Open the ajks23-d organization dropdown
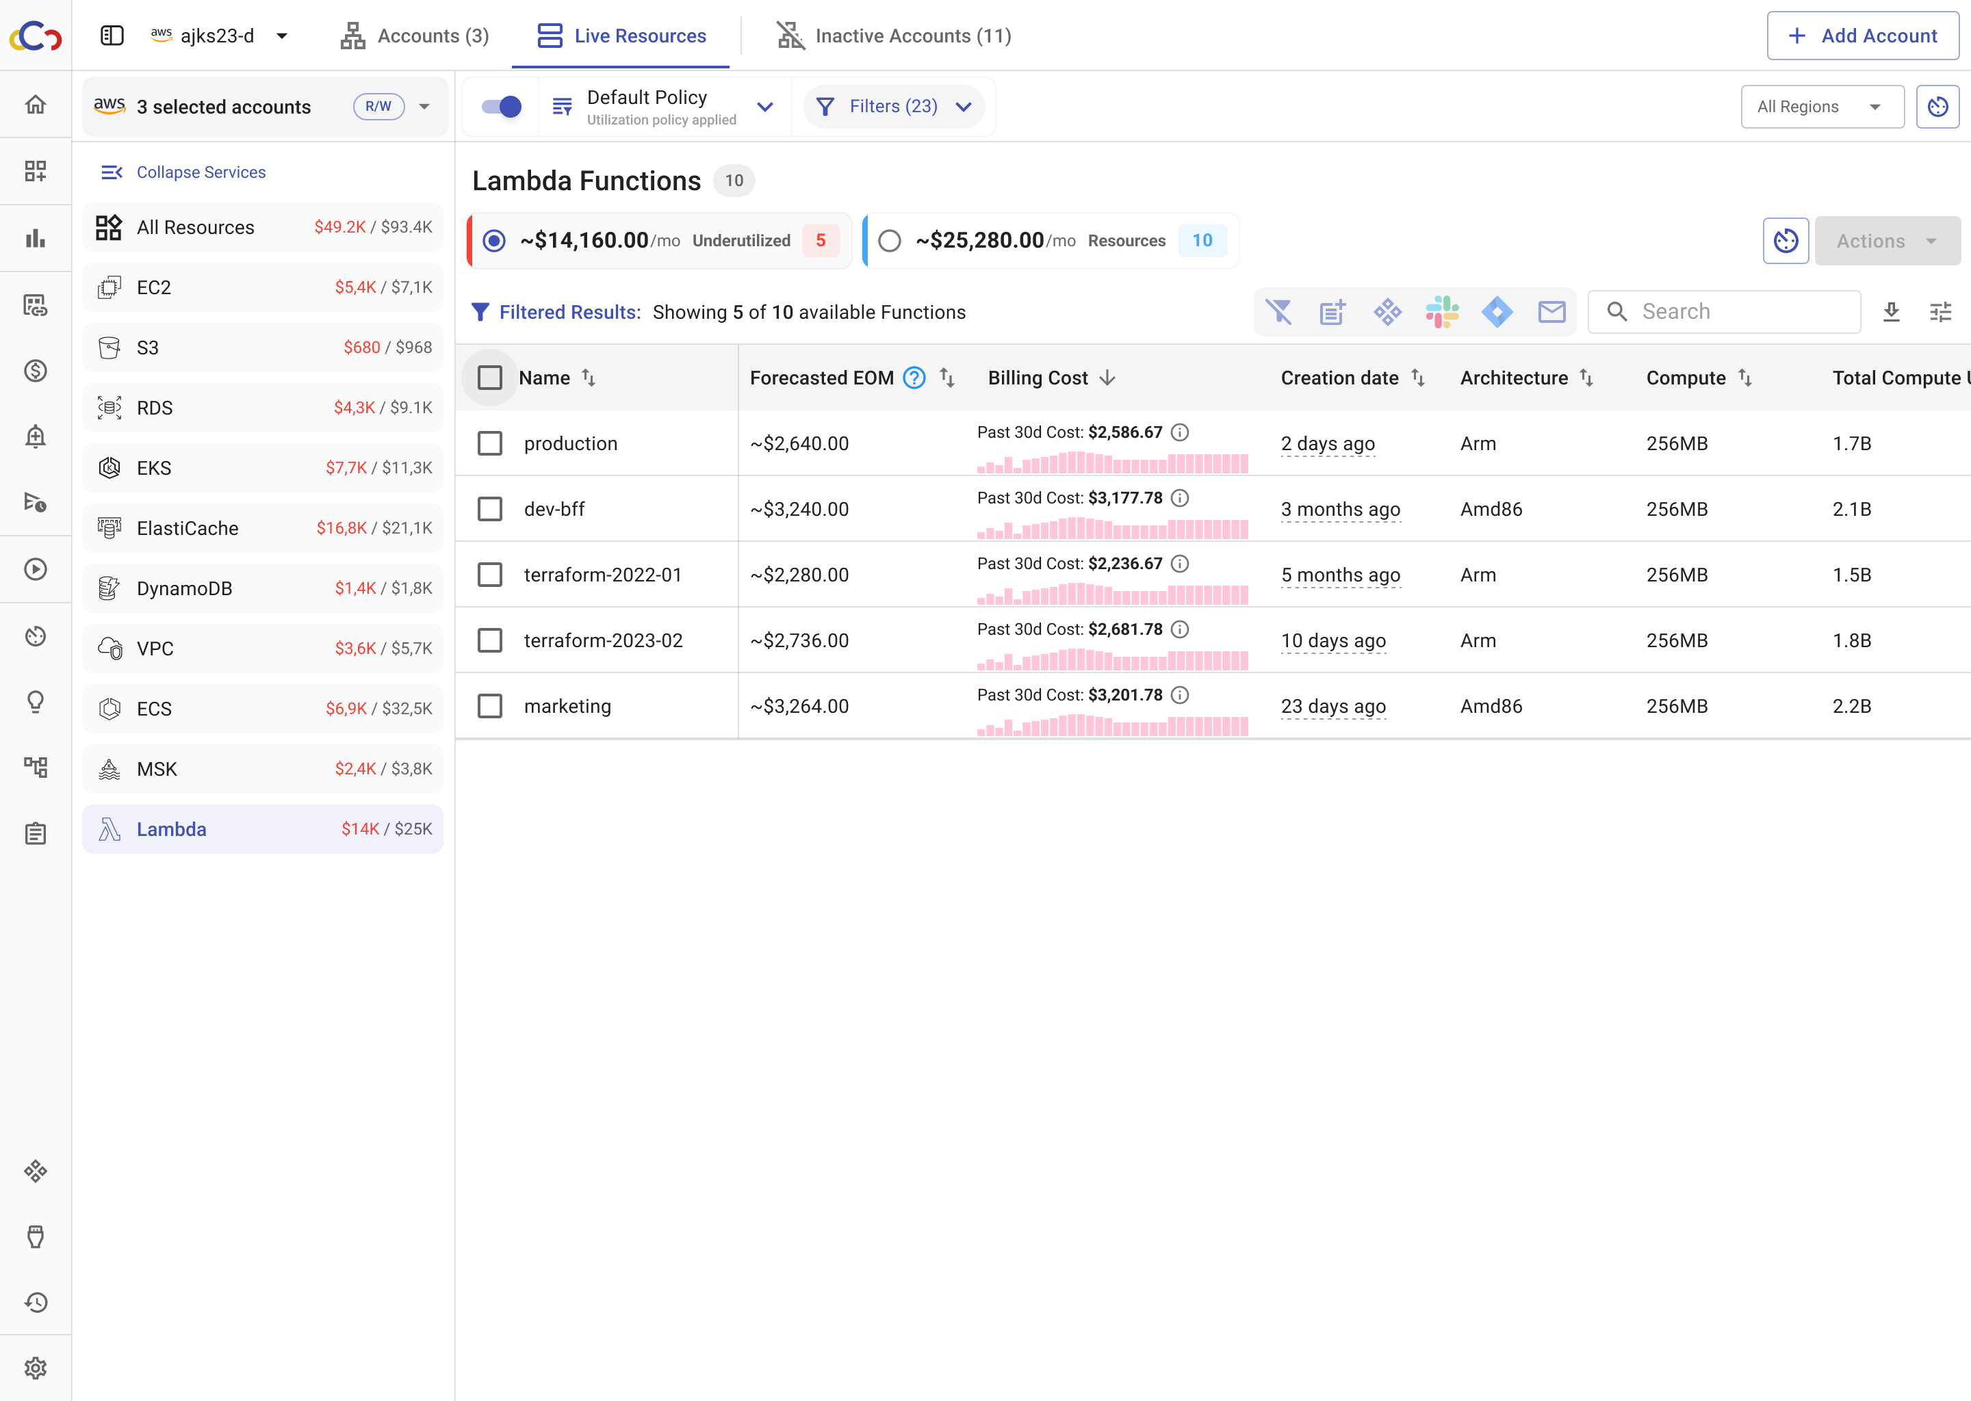Viewport: 1971px width, 1401px height. tap(219, 36)
